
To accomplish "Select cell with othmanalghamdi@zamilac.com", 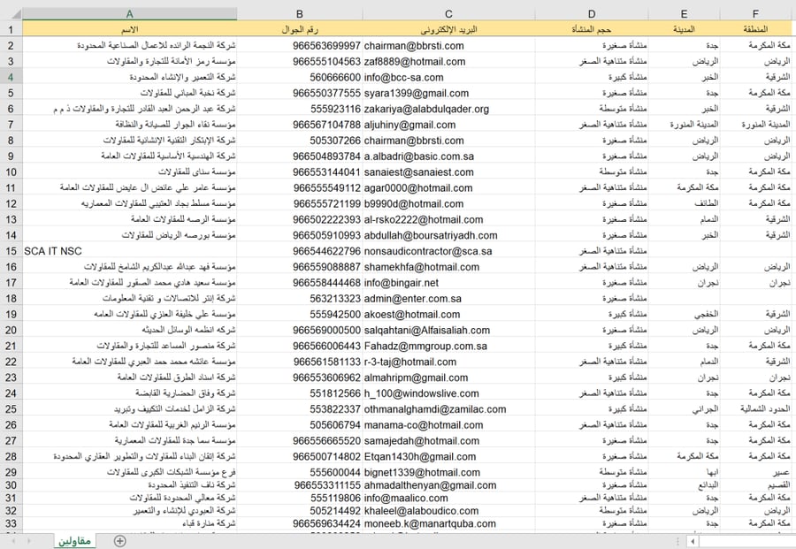I will pyautogui.click(x=448, y=409).
